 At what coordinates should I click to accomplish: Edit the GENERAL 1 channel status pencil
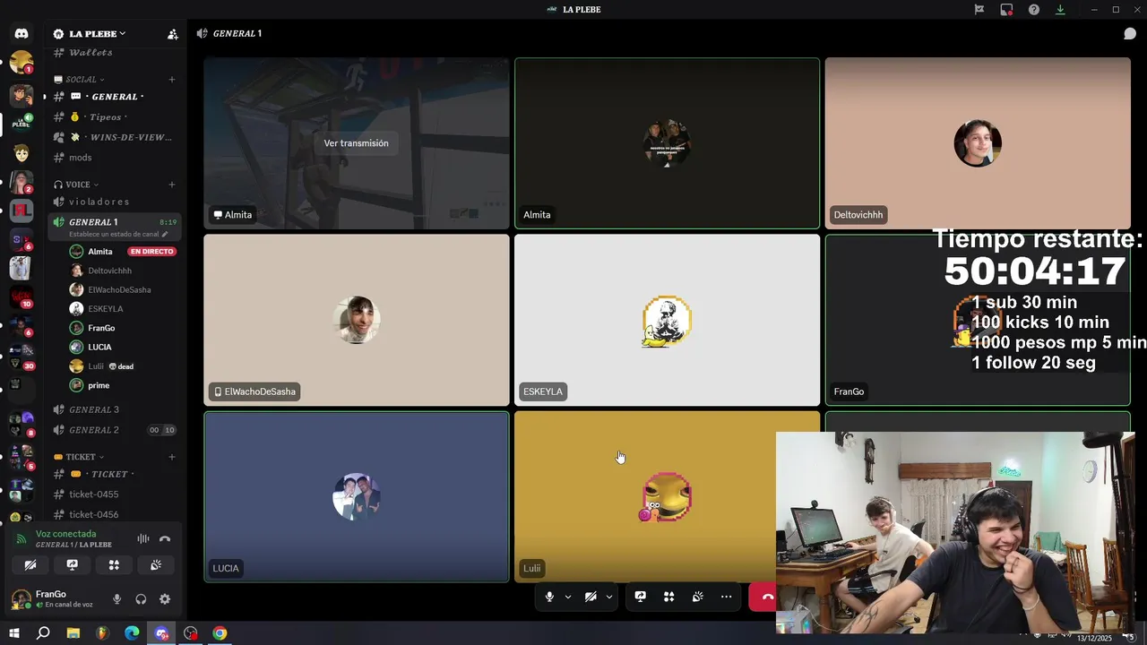[165, 235]
